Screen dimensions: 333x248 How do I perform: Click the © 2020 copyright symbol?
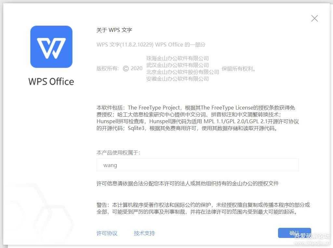(133, 68)
